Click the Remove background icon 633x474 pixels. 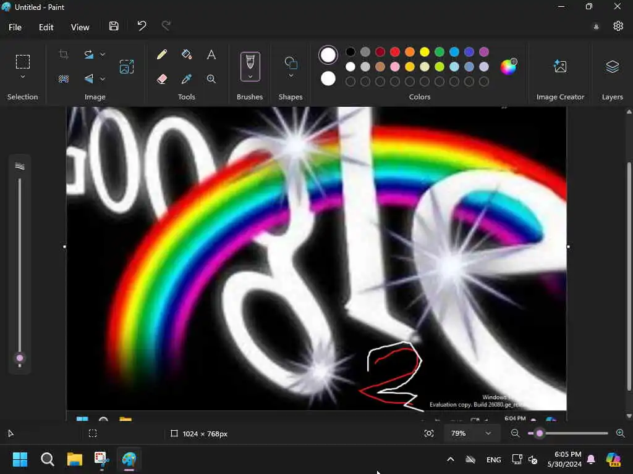(x=64, y=79)
